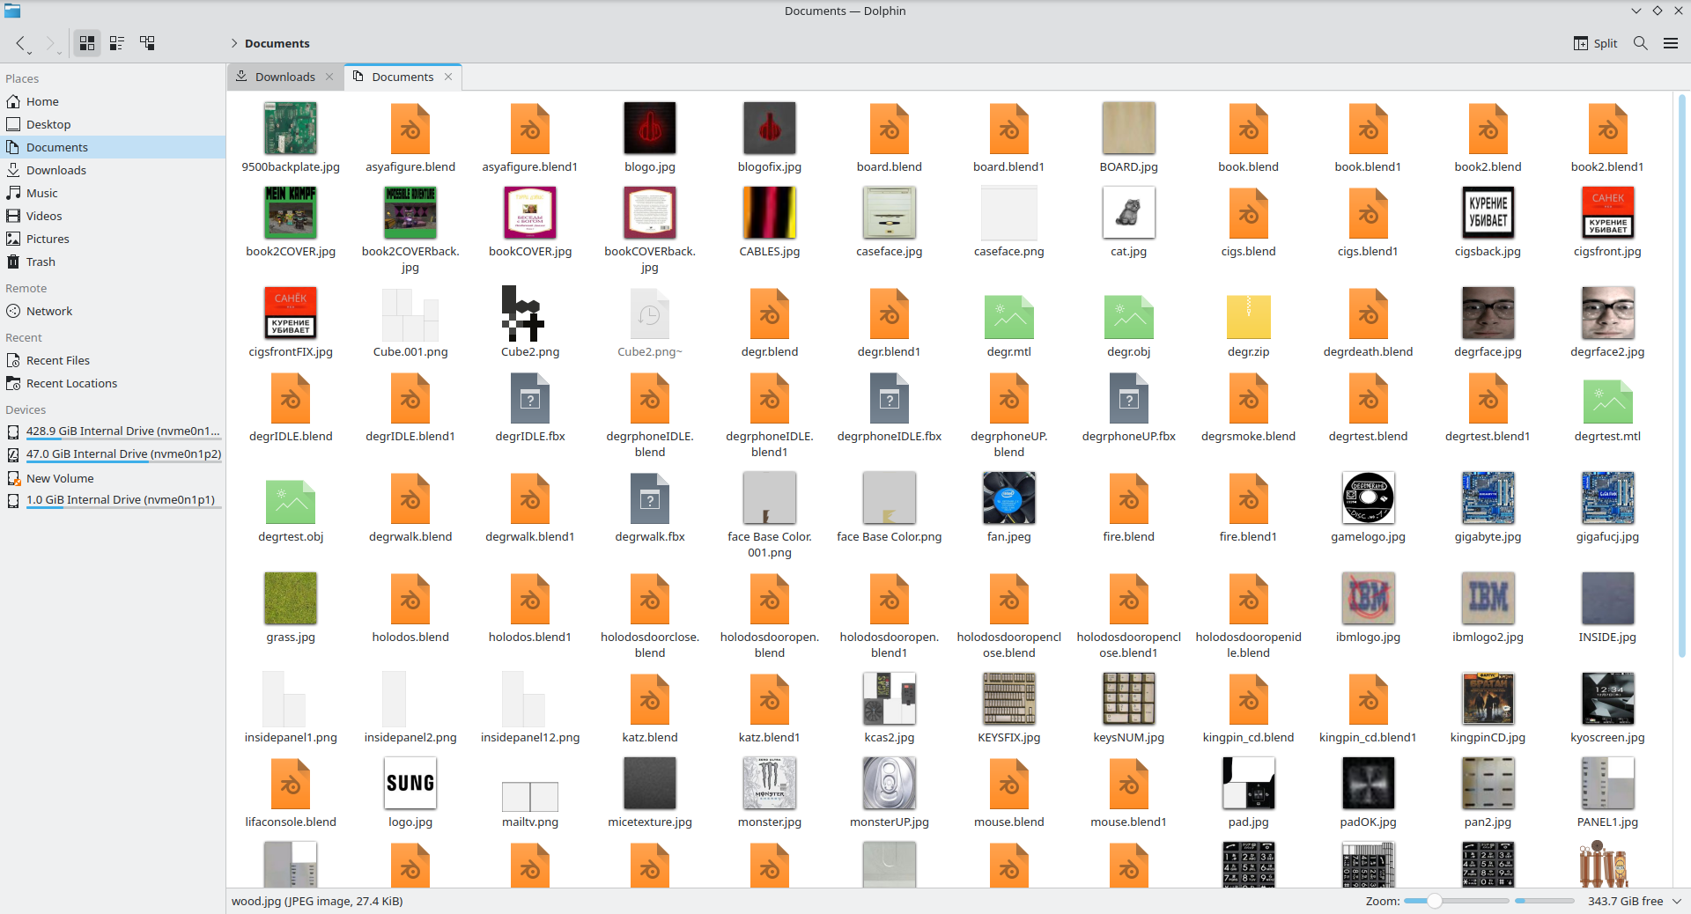Switch to Compact view mode

tap(117, 43)
